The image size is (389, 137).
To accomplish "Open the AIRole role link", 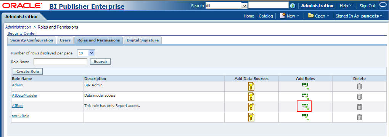I will [x=18, y=105].
